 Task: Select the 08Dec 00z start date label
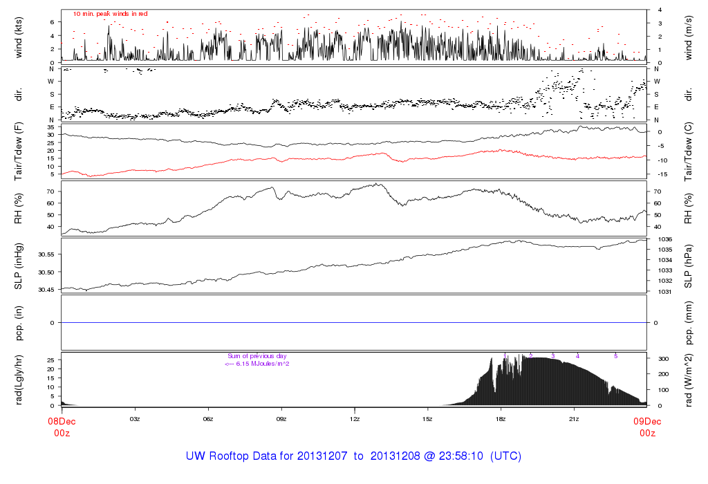click(x=62, y=427)
